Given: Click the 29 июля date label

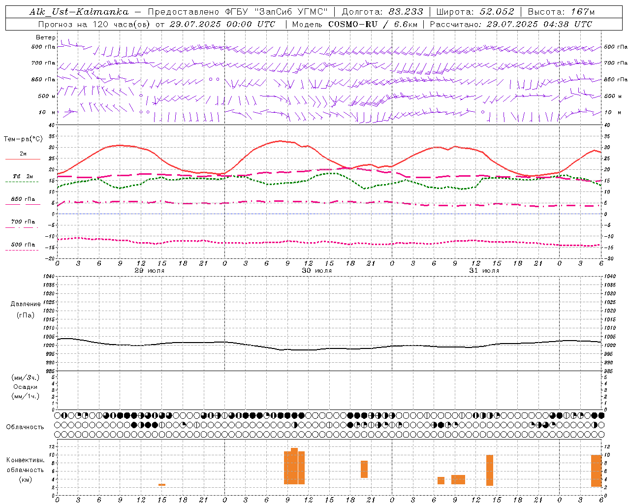Looking at the screenshot, I should tap(150, 271).
